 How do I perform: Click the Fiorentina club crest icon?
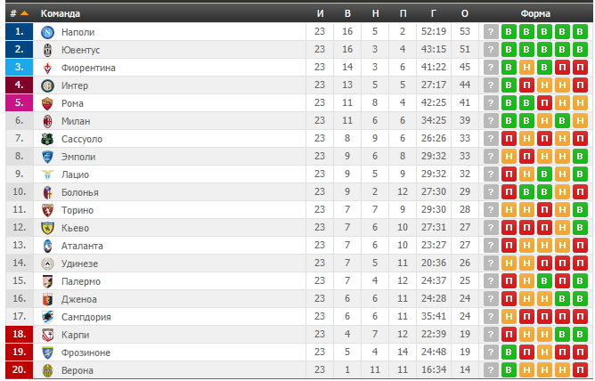click(47, 68)
